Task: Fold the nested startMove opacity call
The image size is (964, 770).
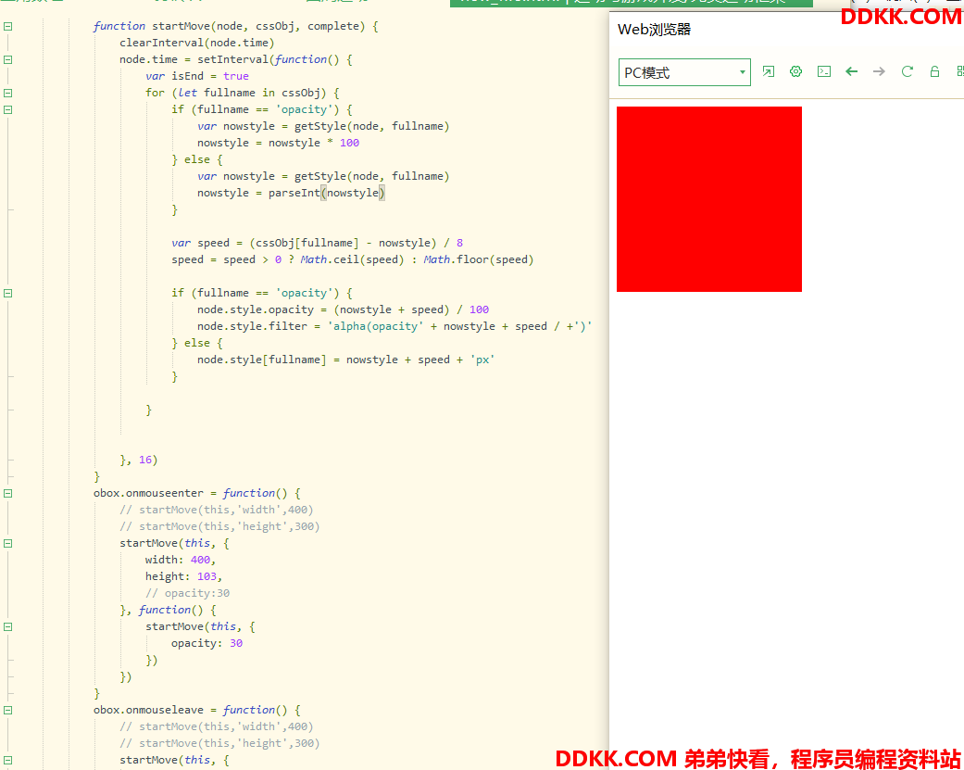Action: pyautogui.click(x=8, y=626)
